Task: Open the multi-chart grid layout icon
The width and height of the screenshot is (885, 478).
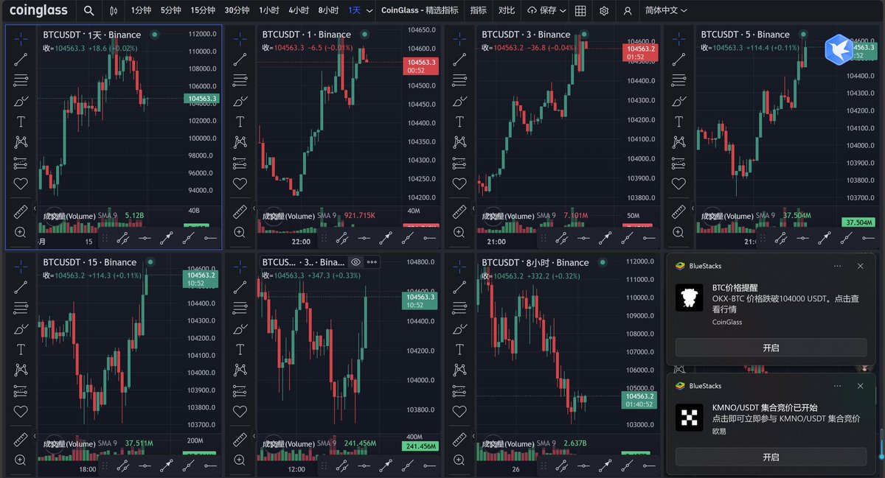Action: click(x=580, y=11)
